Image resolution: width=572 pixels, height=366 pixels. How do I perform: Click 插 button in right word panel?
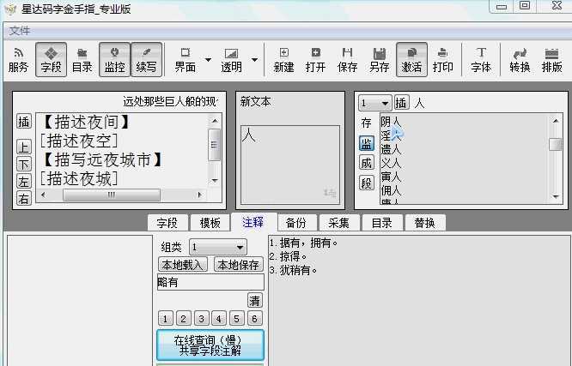[401, 103]
